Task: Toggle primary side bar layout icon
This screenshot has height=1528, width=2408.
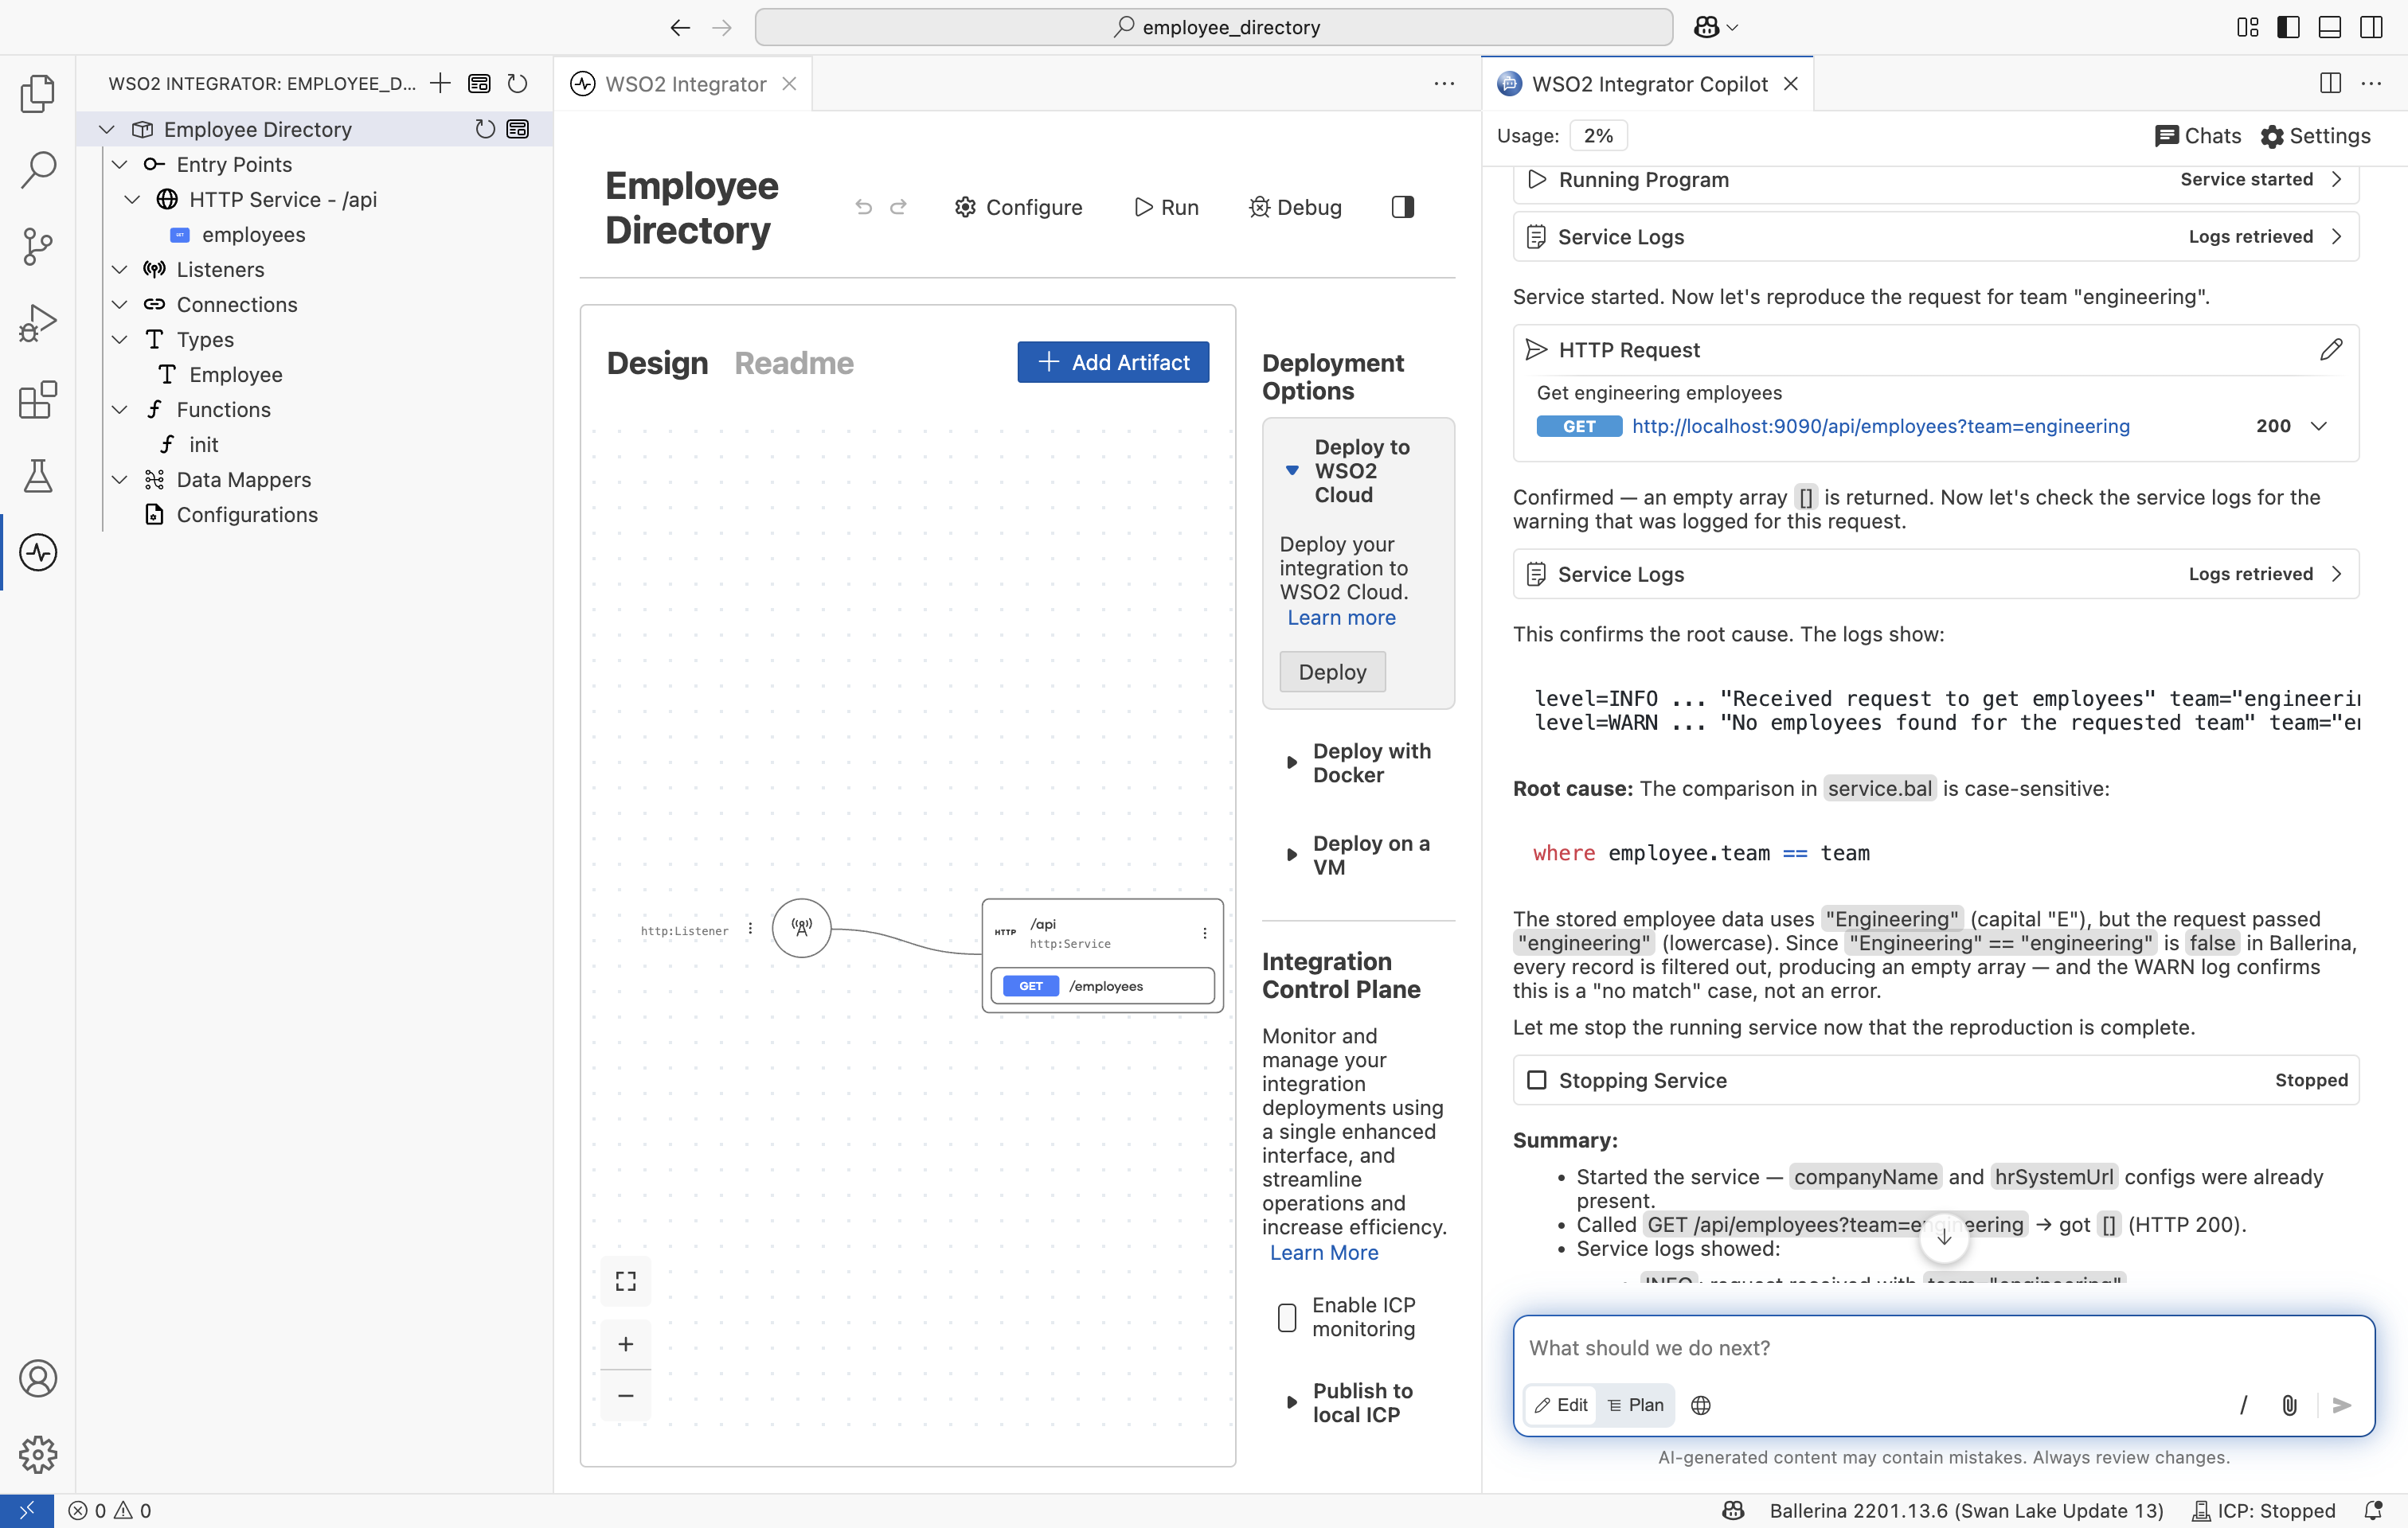Action: 2288,27
